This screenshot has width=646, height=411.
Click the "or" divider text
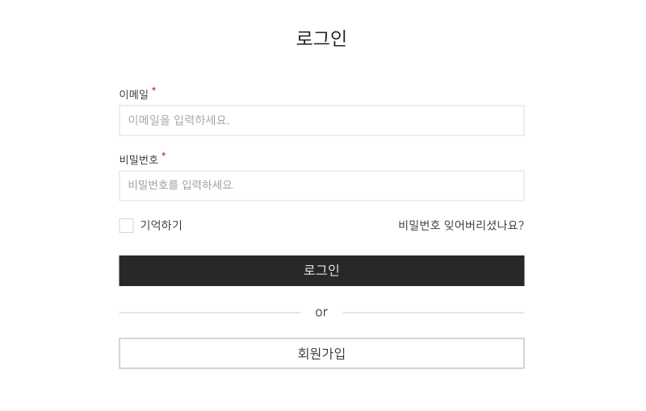coord(321,312)
